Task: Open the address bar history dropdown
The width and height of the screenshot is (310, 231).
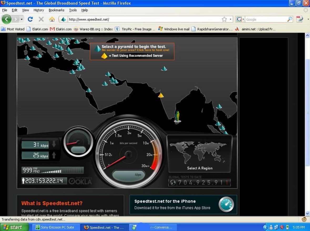Action: [x=230, y=19]
